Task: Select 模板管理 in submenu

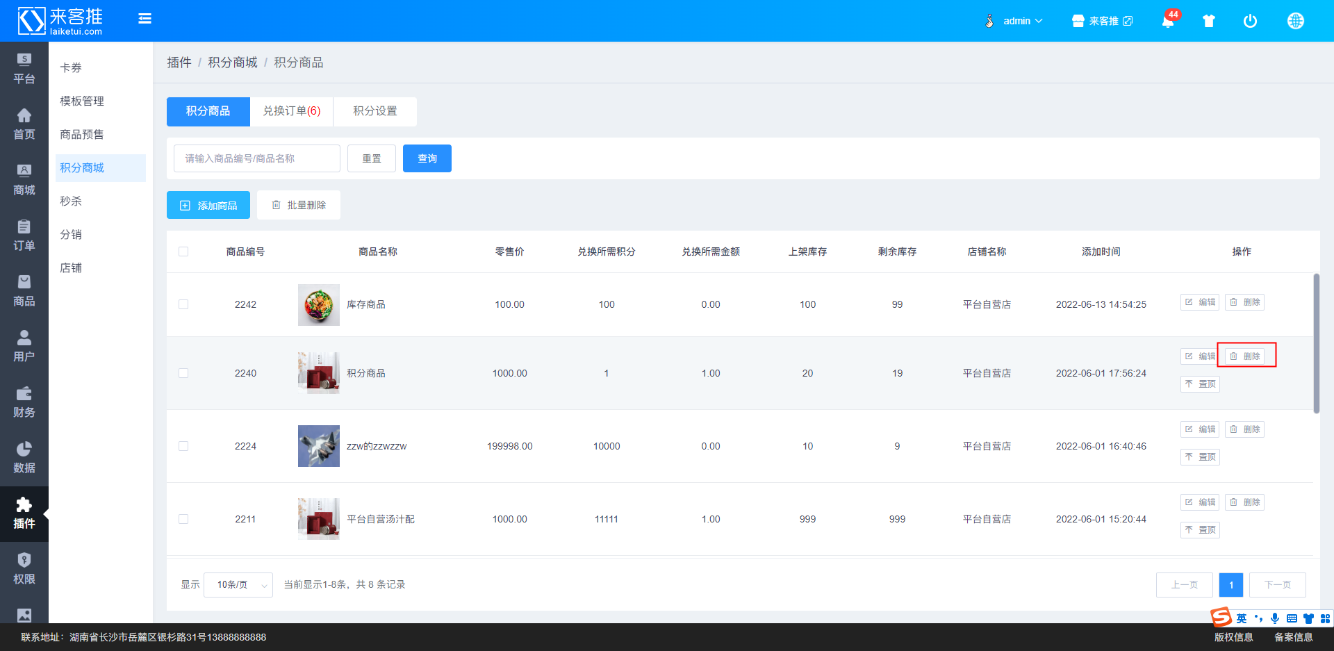Action: click(x=101, y=101)
